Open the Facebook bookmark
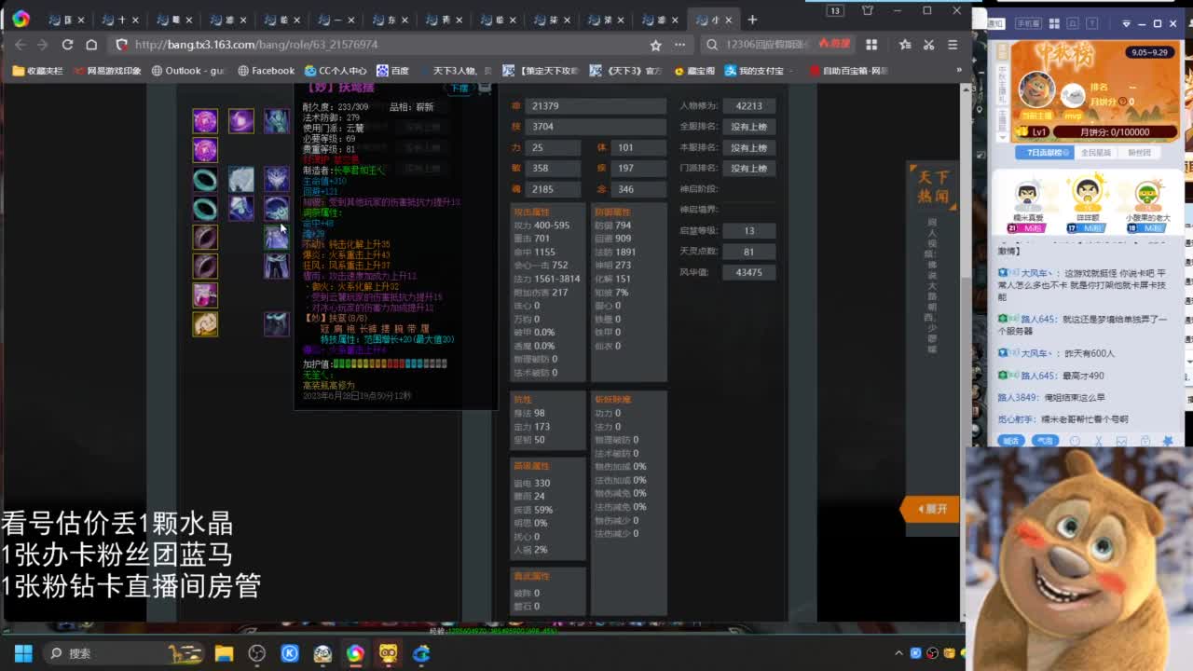The width and height of the screenshot is (1193, 671). (266, 71)
